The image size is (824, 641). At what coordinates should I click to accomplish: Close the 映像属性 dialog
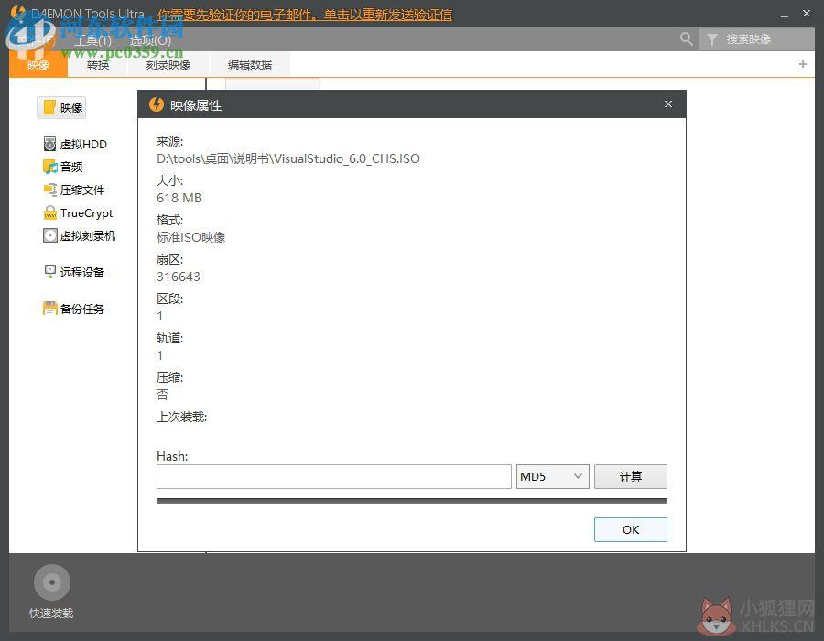click(x=668, y=104)
